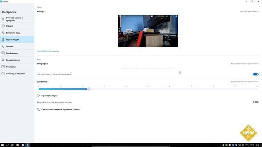Click the network tray icon
This screenshot has height=147, width=262.
(239, 145)
